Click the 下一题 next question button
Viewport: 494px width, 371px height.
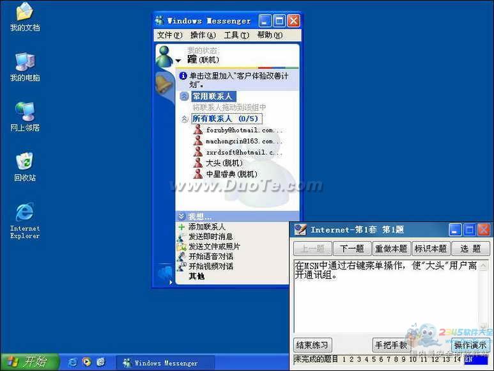pos(352,249)
